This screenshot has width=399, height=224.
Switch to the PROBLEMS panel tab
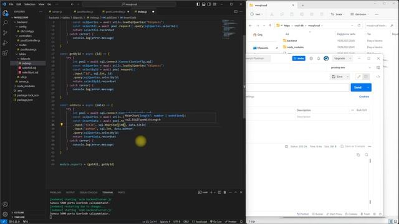(x=55, y=192)
